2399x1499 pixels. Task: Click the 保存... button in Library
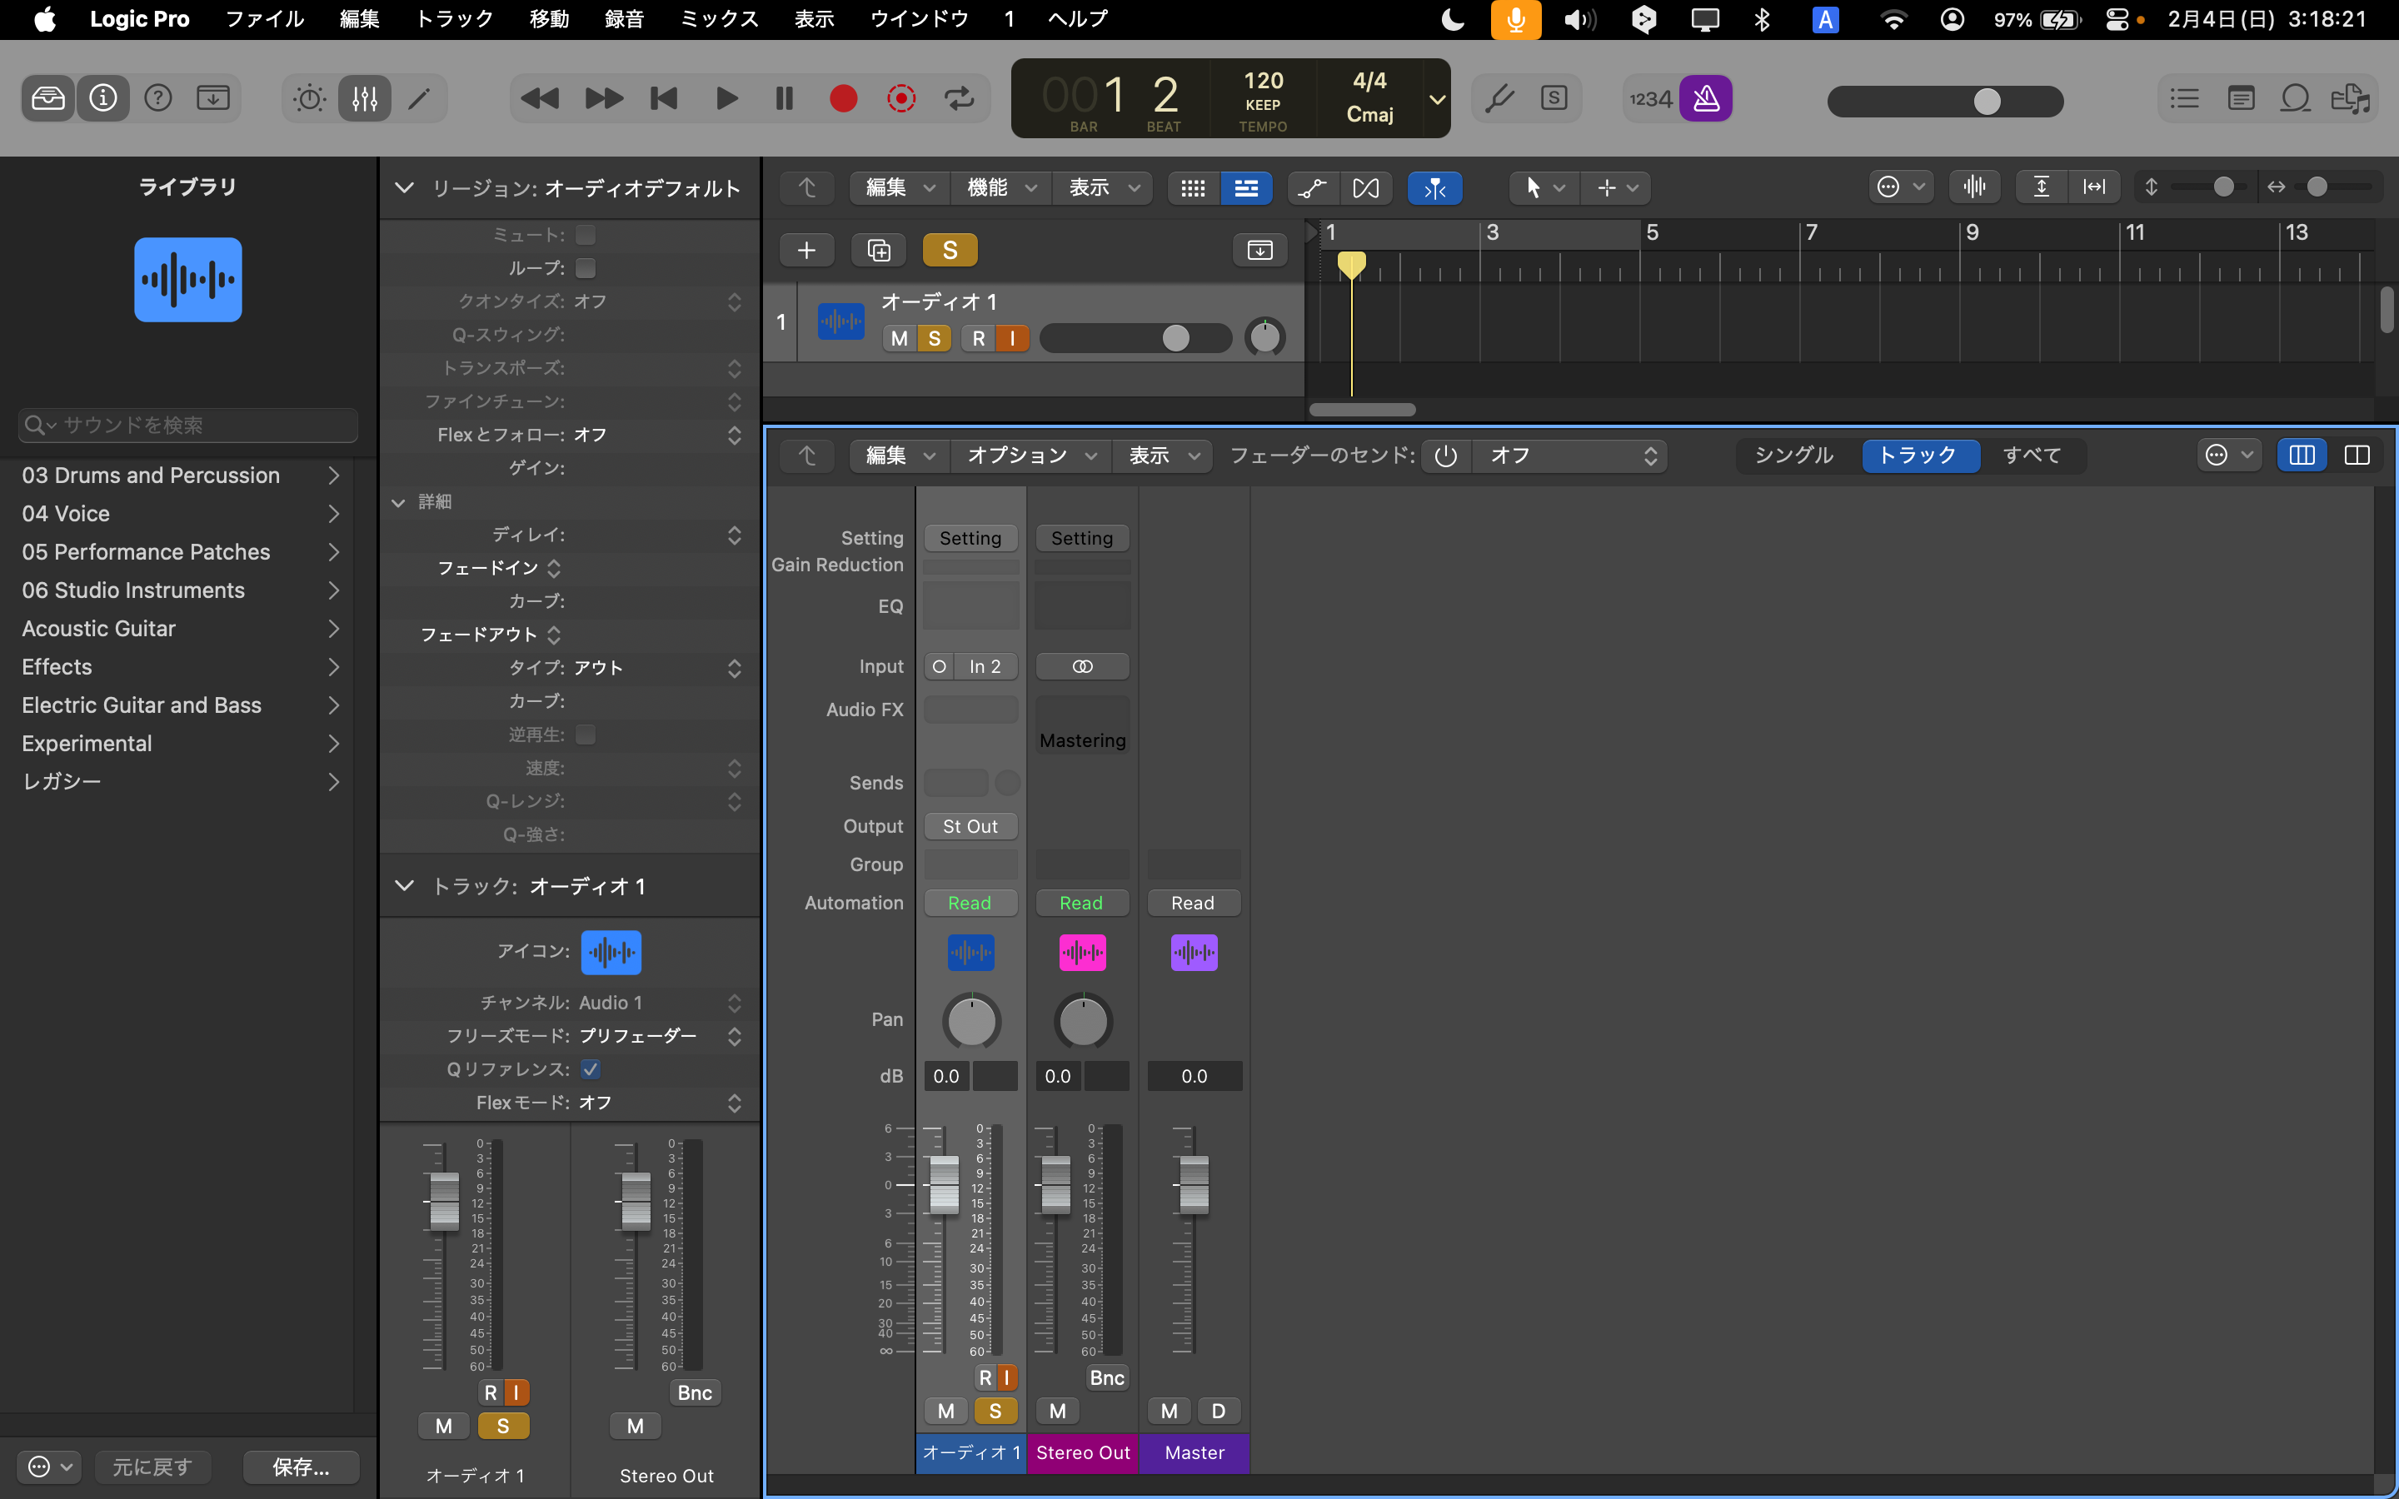click(x=301, y=1467)
